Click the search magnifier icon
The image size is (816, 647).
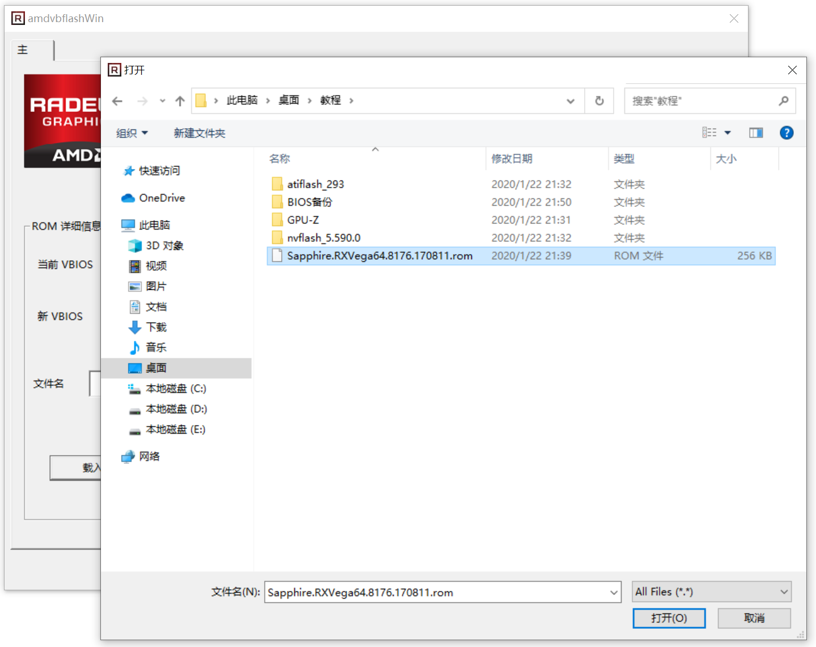click(784, 101)
